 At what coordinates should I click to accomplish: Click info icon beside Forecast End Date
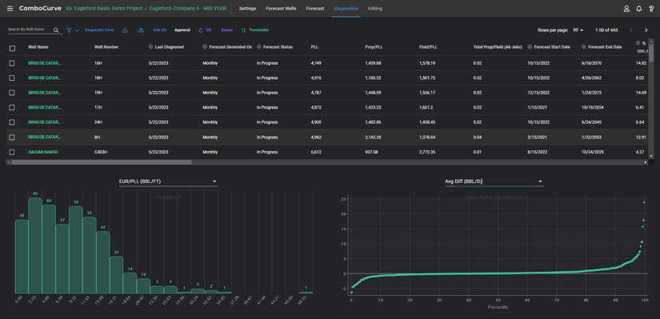(584, 47)
